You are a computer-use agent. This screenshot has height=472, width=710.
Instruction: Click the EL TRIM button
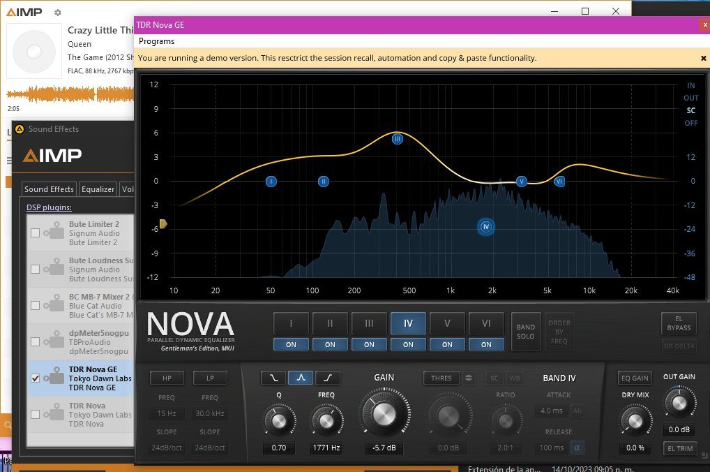click(680, 448)
